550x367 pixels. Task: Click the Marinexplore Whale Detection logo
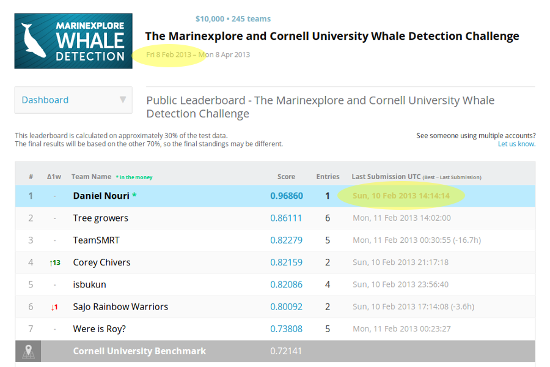coord(73,41)
